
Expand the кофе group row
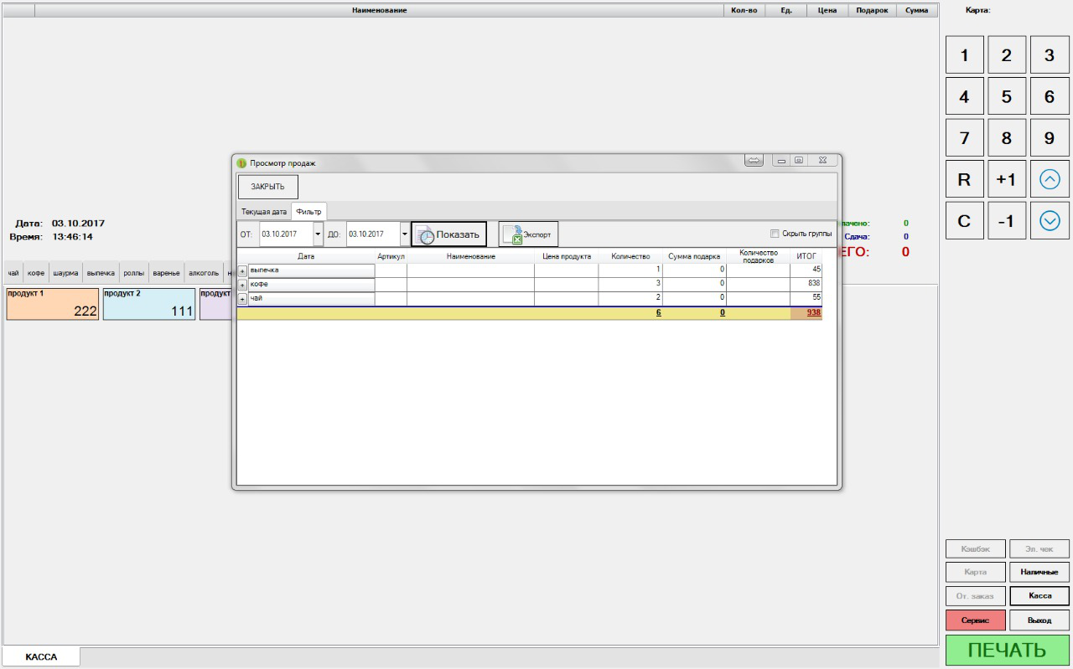(x=242, y=286)
